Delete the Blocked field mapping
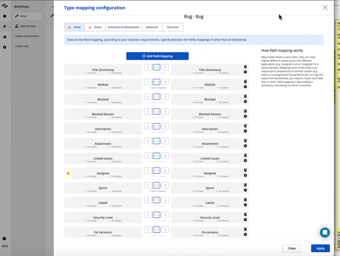This screenshot has width=340, height=256. tap(245, 96)
